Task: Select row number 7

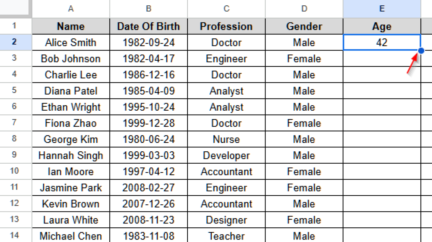Action: (15, 123)
